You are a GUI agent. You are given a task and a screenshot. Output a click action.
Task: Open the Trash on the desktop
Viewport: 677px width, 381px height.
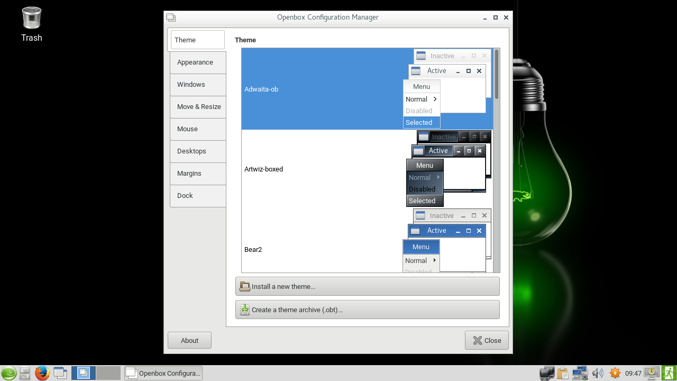point(32,24)
